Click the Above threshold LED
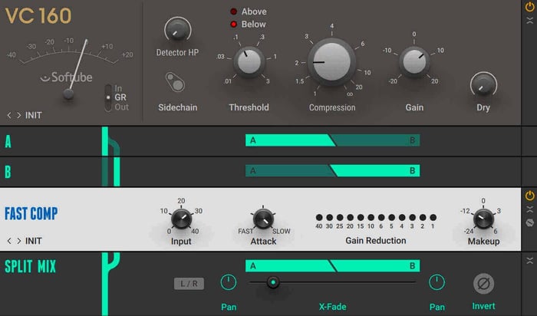This screenshot has width=537, height=316. (233, 12)
